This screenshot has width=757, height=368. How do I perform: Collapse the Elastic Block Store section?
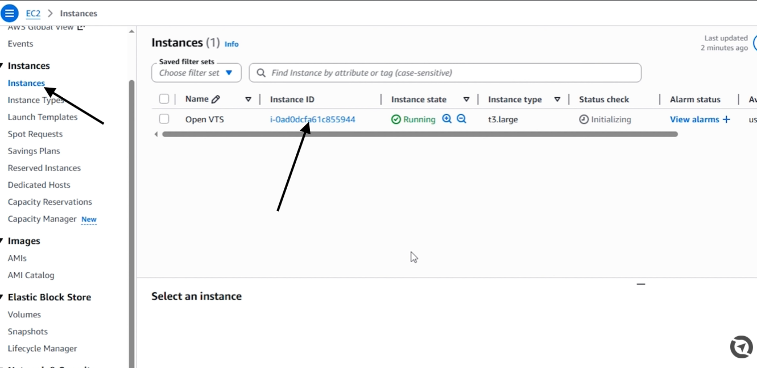click(2, 297)
